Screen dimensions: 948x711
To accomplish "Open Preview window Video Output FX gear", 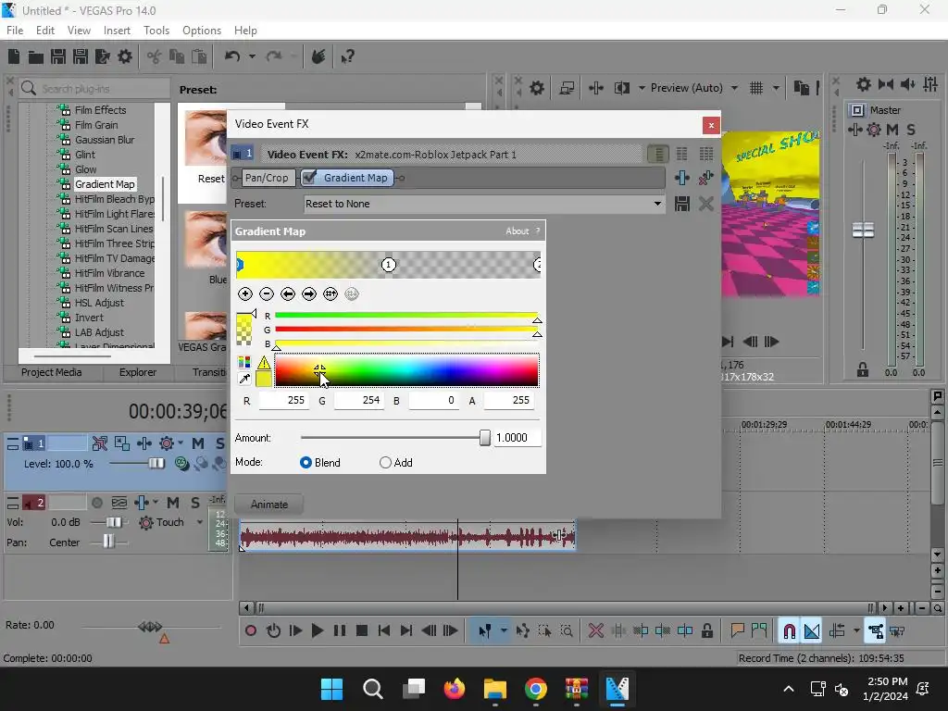I will (x=537, y=88).
